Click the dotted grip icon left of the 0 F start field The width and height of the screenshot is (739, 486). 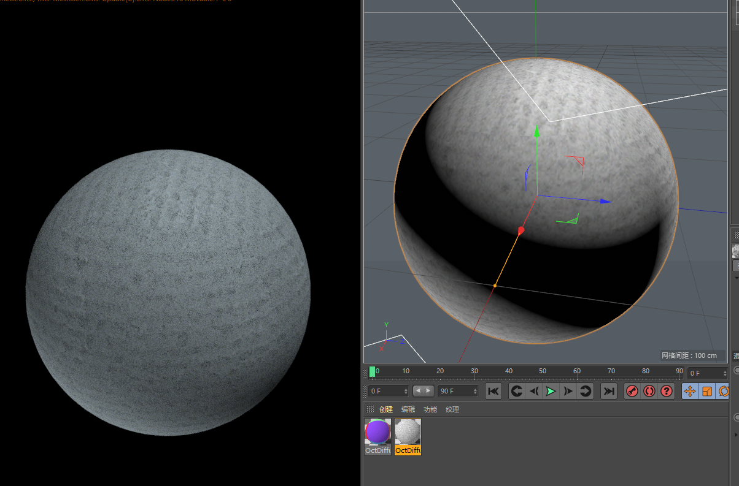[x=366, y=391]
